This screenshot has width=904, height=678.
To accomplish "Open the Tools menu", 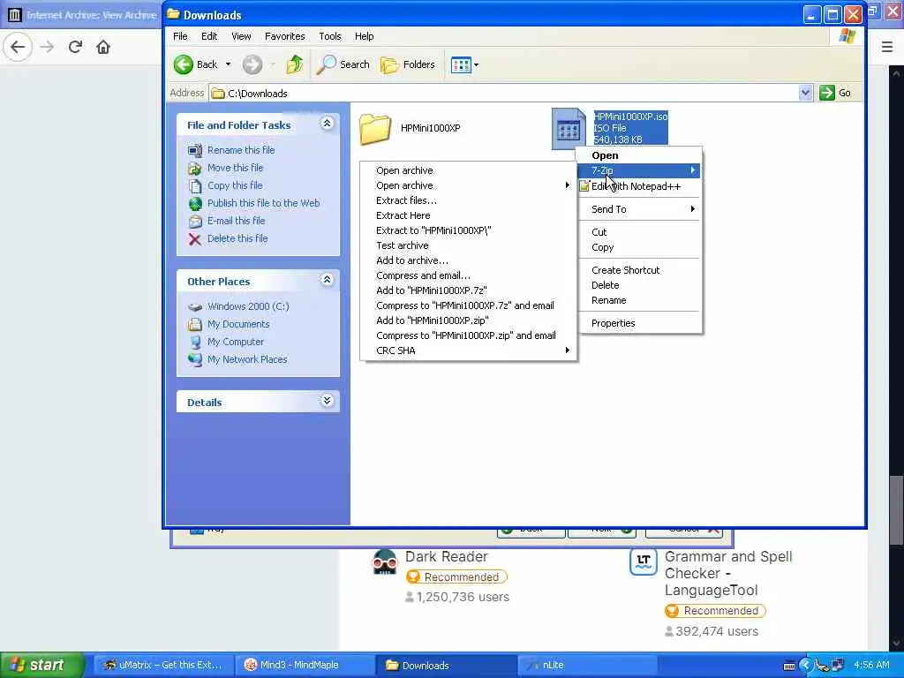I will (330, 36).
